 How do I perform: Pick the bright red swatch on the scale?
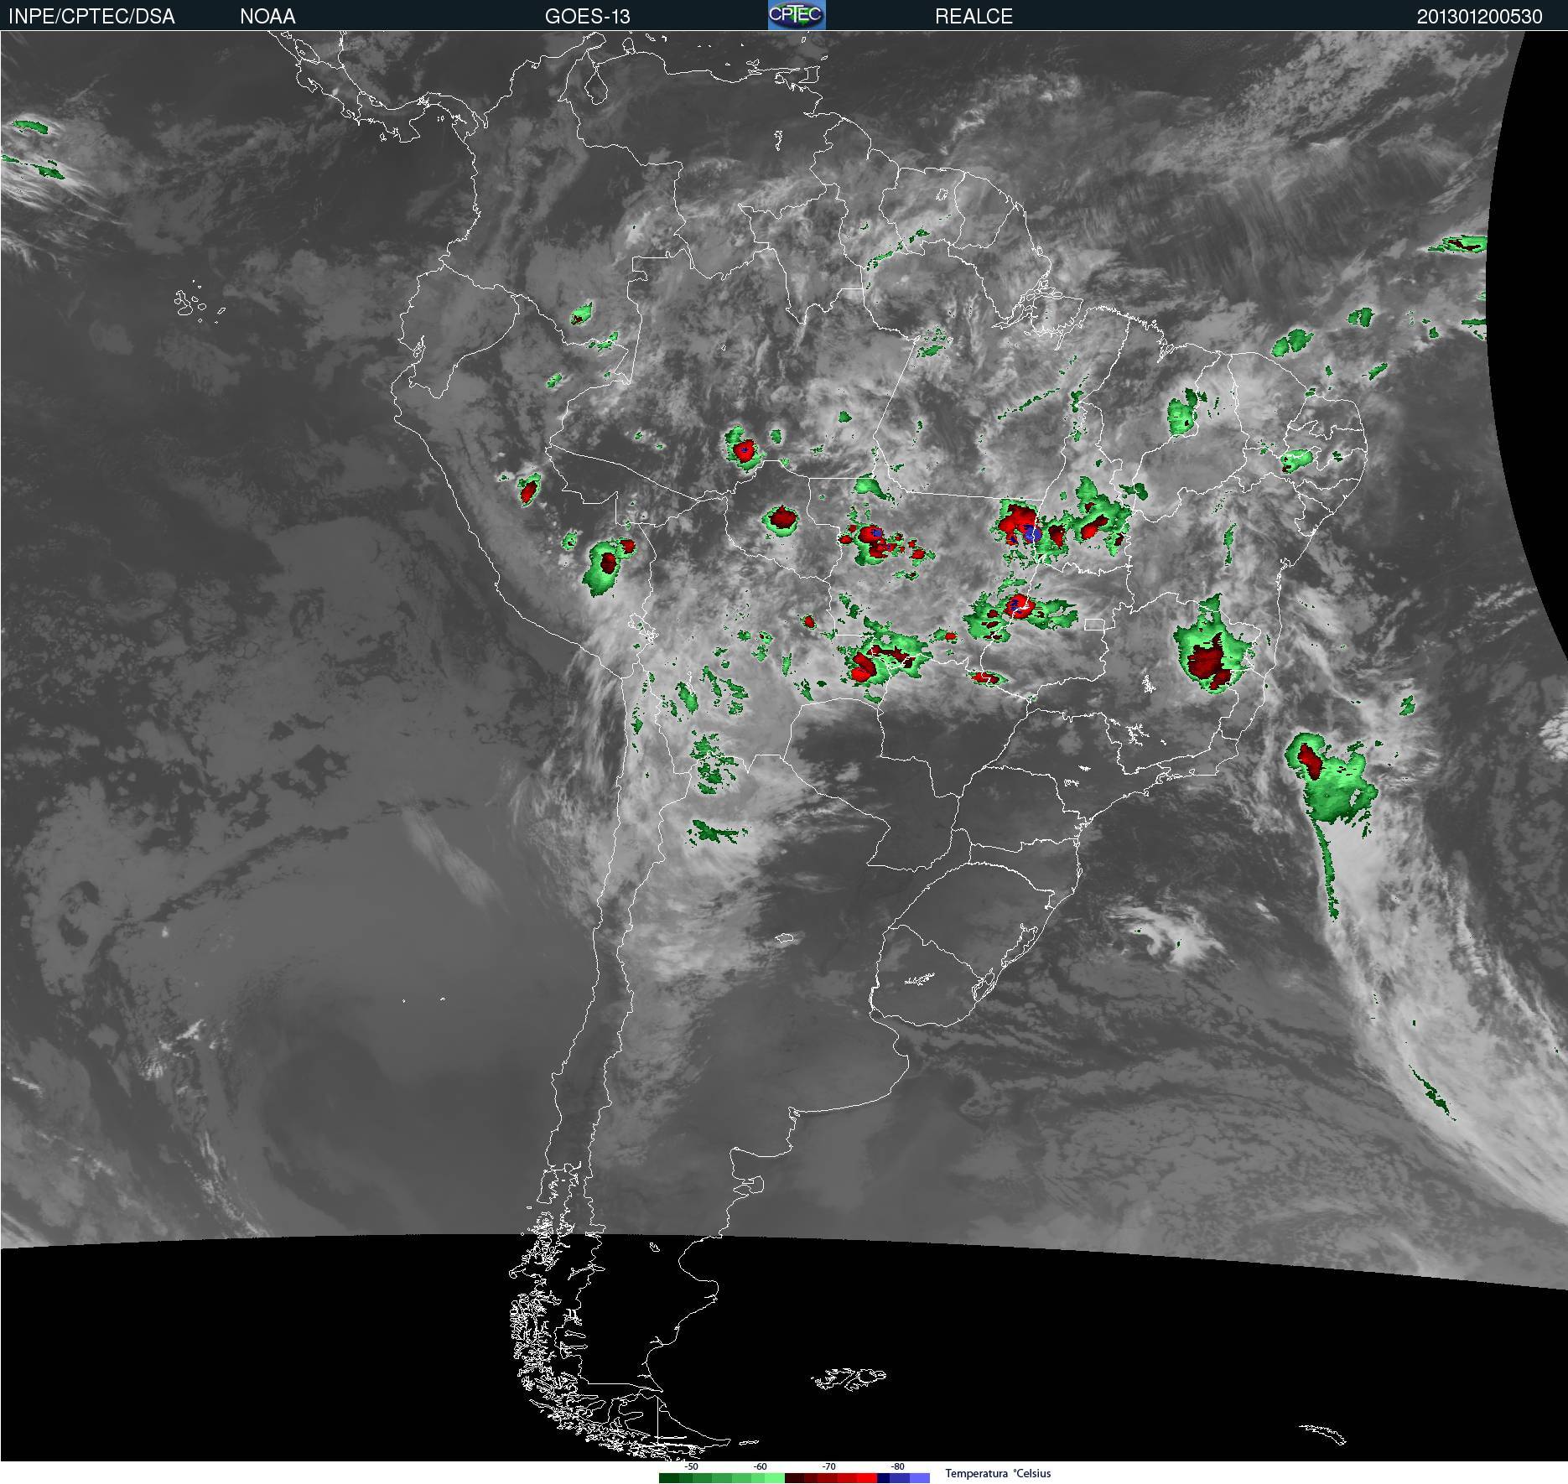[867, 1478]
